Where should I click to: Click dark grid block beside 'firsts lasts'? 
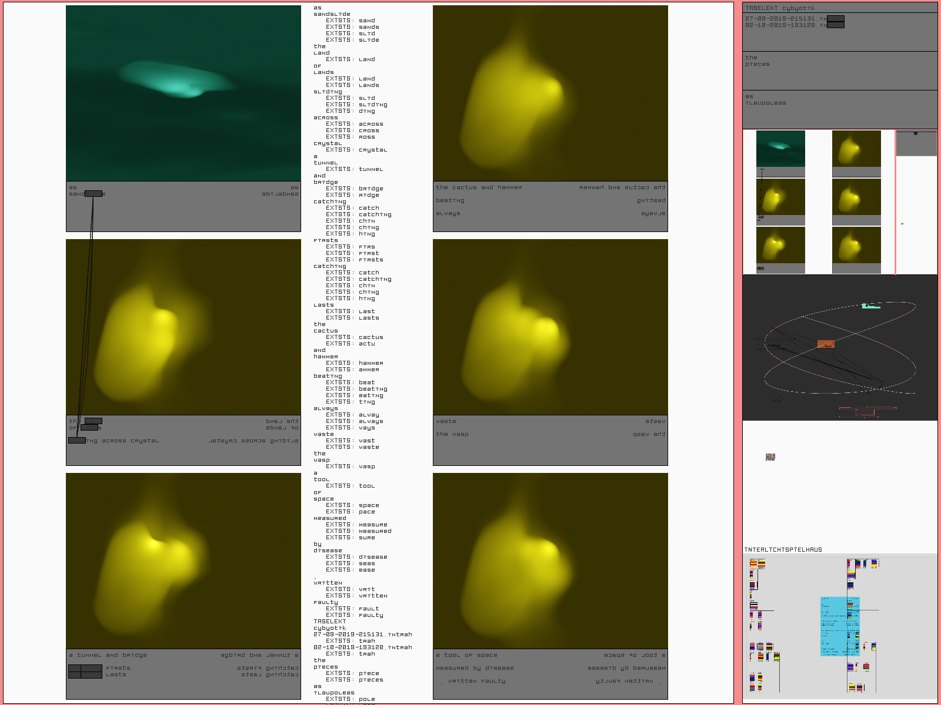click(x=85, y=672)
